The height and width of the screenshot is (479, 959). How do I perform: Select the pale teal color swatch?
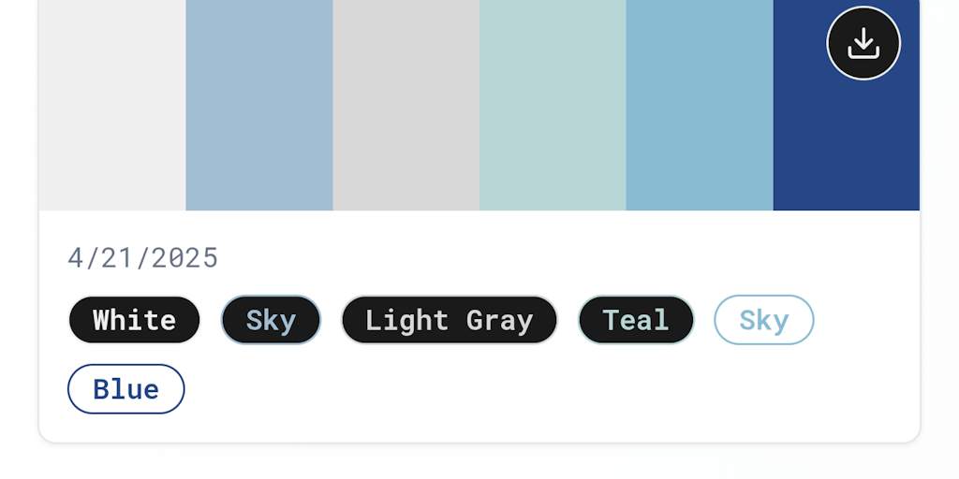click(x=553, y=105)
